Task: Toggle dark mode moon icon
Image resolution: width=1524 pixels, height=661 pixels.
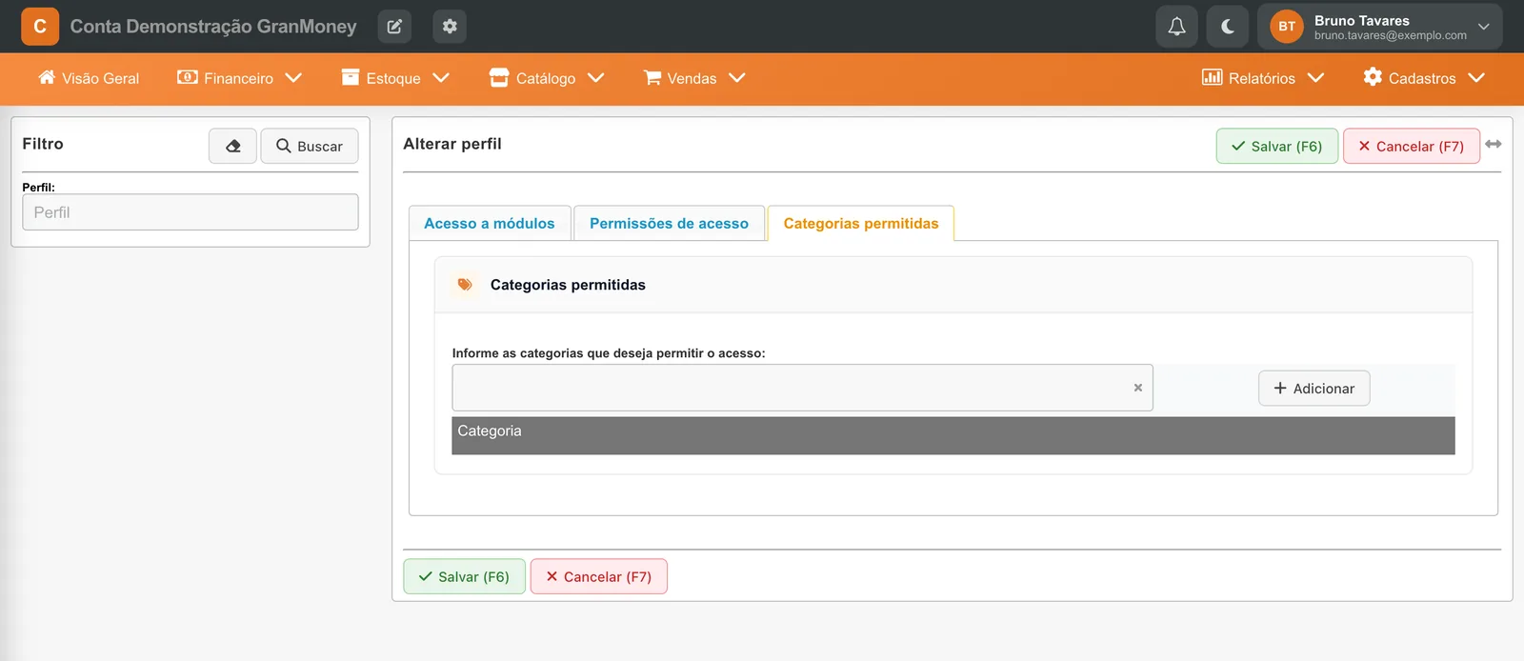Action: (1228, 27)
